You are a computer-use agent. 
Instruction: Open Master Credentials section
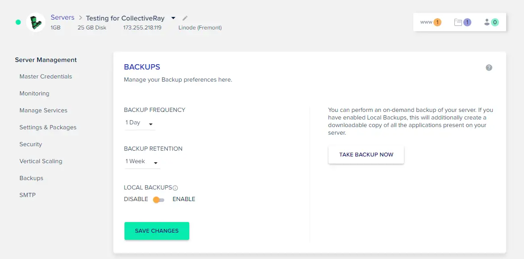(x=46, y=76)
